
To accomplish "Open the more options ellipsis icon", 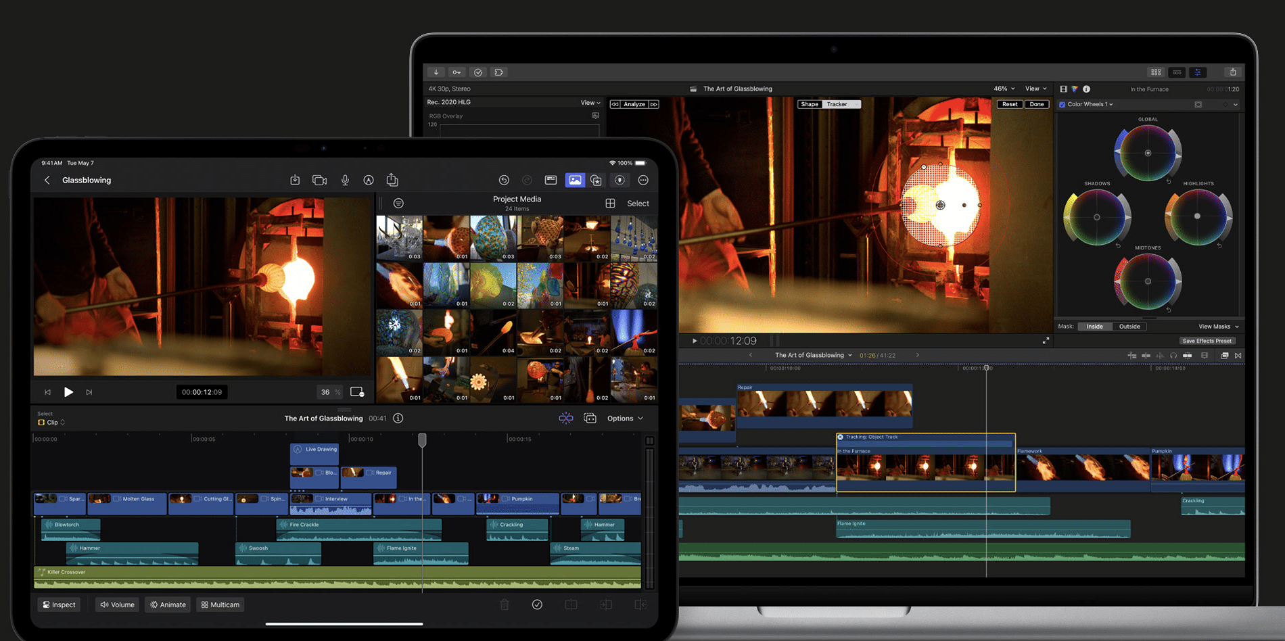I will 643,180.
